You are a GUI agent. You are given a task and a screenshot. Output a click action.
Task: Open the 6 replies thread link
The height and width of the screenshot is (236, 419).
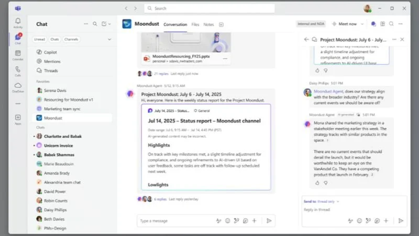click(160, 199)
